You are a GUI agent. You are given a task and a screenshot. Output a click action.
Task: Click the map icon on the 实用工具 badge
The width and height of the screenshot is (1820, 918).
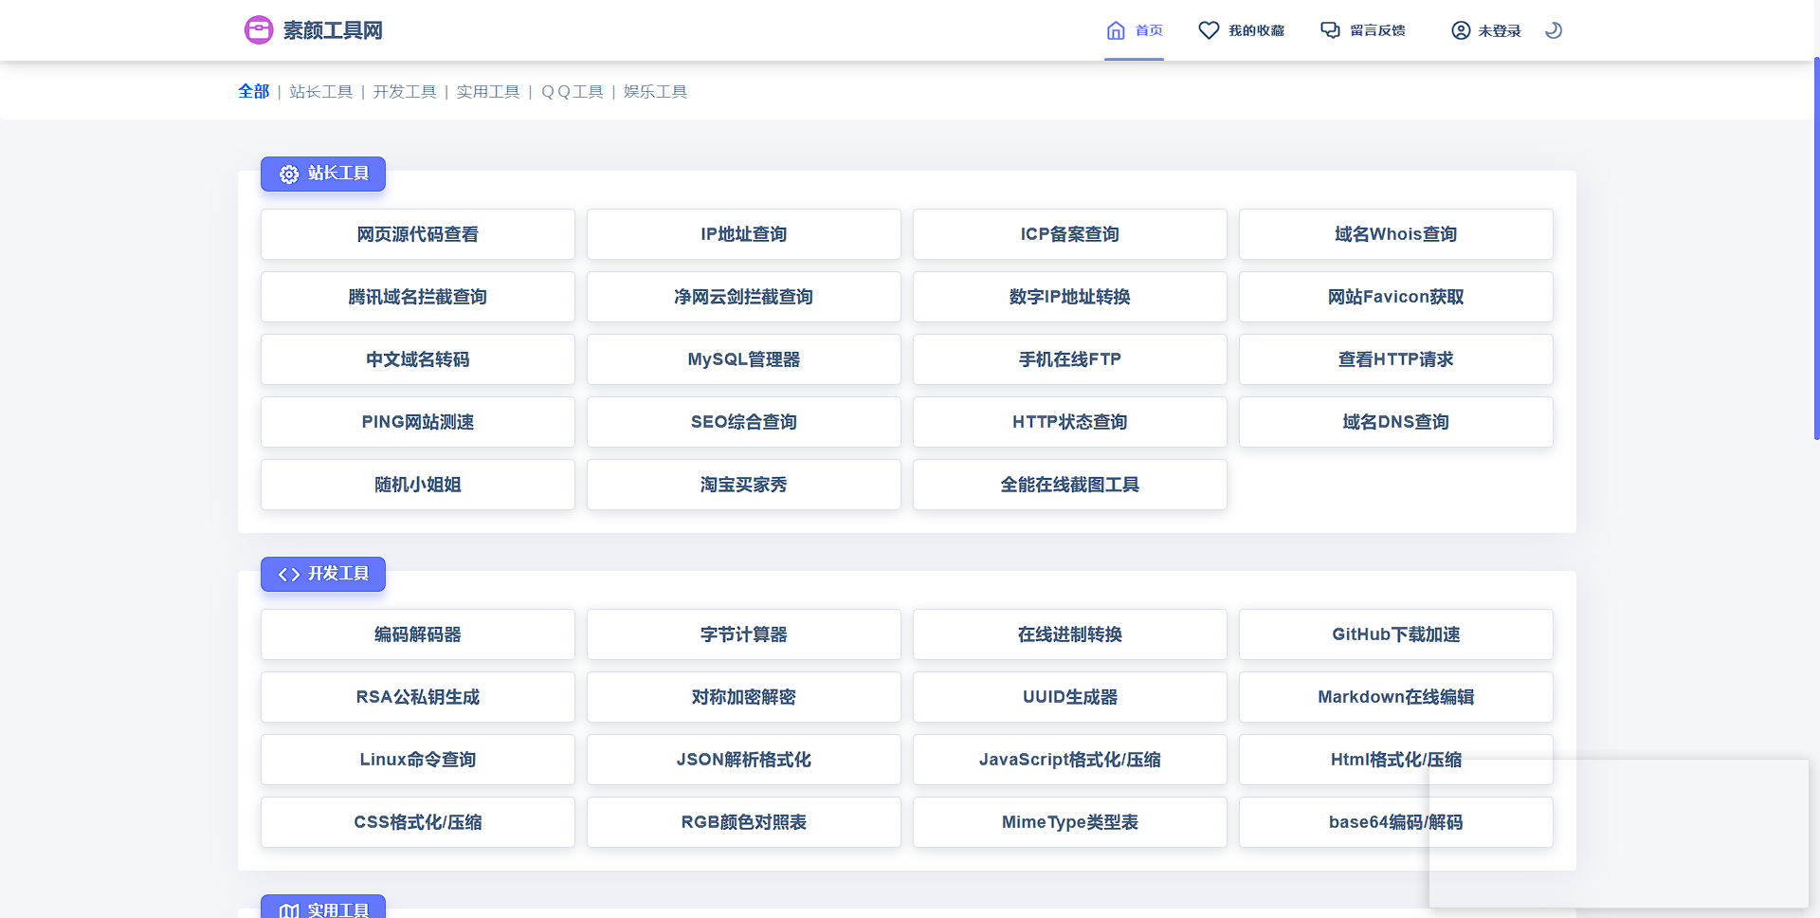289,910
